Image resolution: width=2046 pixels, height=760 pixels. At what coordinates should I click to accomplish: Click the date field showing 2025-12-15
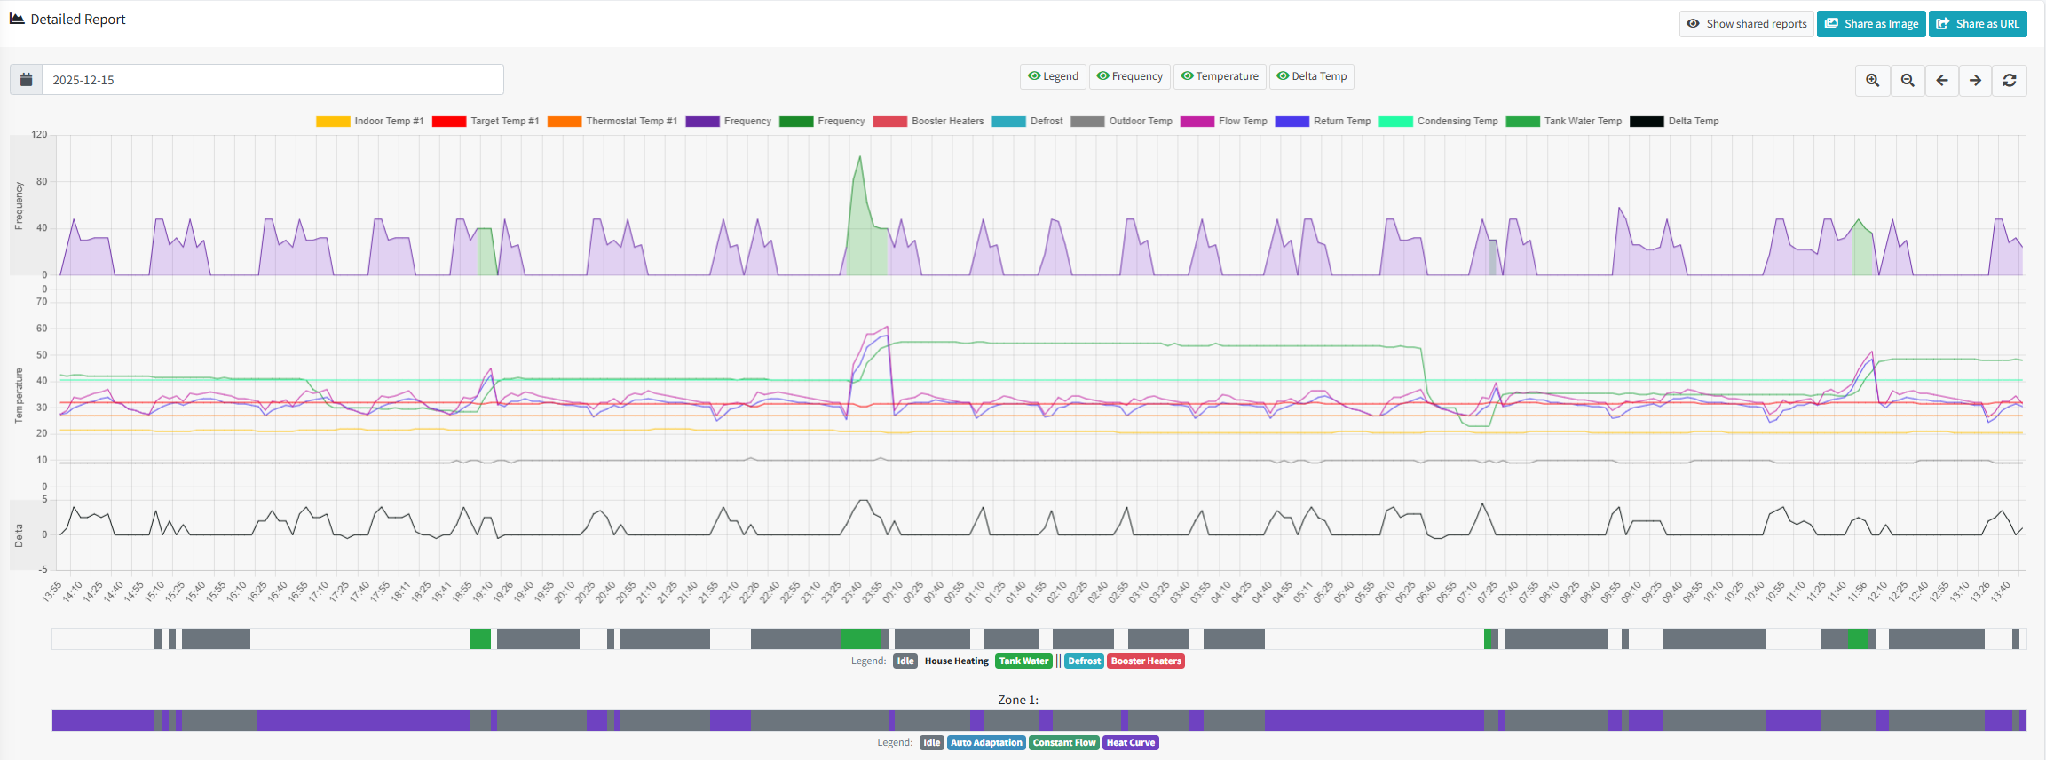point(273,80)
